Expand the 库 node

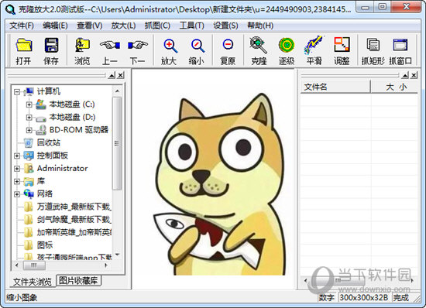click(x=17, y=181)
